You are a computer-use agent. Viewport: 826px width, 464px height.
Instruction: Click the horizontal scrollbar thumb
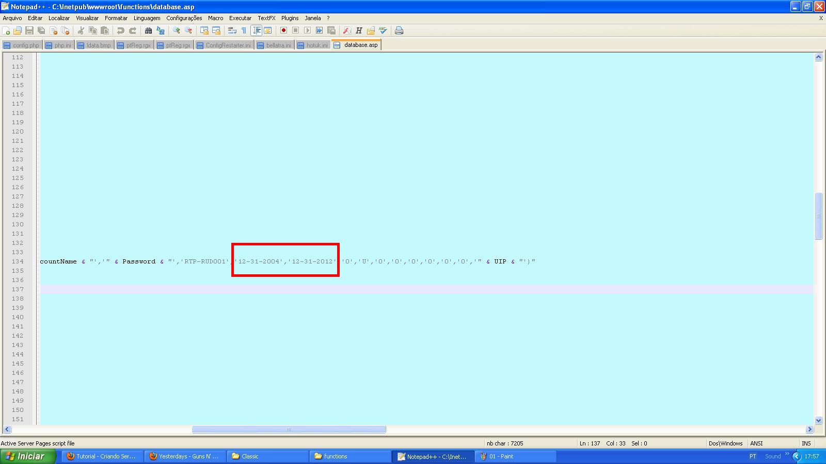click(x=289, y=429)
